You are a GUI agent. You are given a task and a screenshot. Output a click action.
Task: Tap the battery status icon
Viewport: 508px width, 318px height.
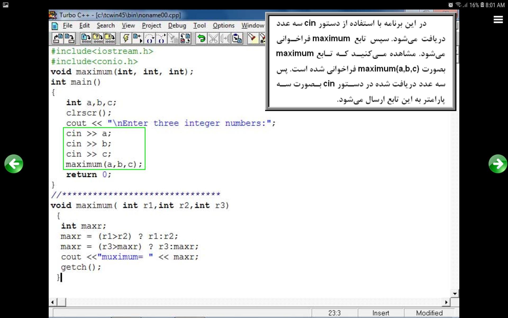(x=482, y=5)
